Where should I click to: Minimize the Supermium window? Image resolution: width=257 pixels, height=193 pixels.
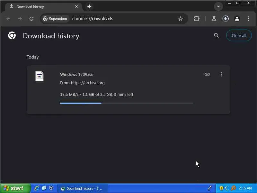(x=230, y=3)
